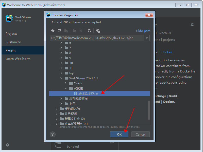Close the Choose Plugin File dialog
203x152 pixels.
click(149, 15)
